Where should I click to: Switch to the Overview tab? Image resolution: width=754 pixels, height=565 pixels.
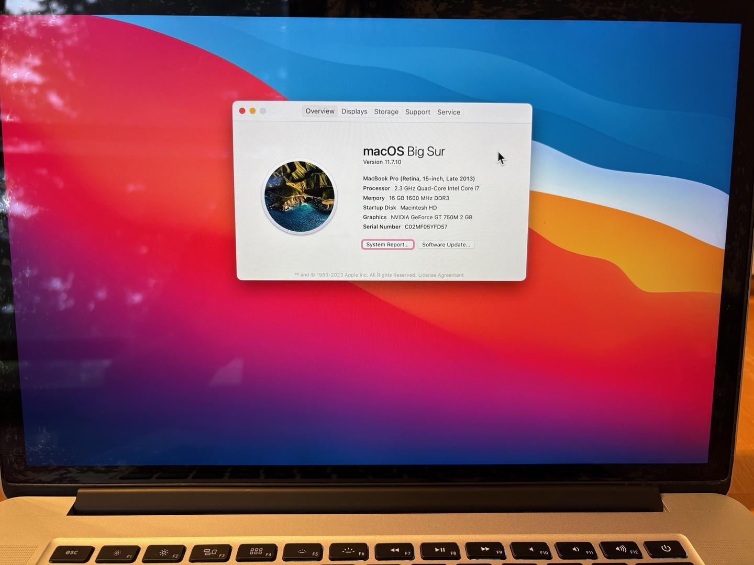[x=320, y=111]
